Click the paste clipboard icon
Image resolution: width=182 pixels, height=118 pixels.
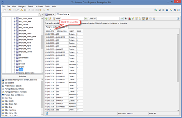coord(36,10)
